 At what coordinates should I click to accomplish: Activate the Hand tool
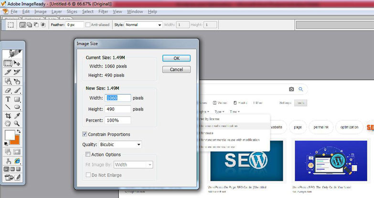(x=8, y=124)
